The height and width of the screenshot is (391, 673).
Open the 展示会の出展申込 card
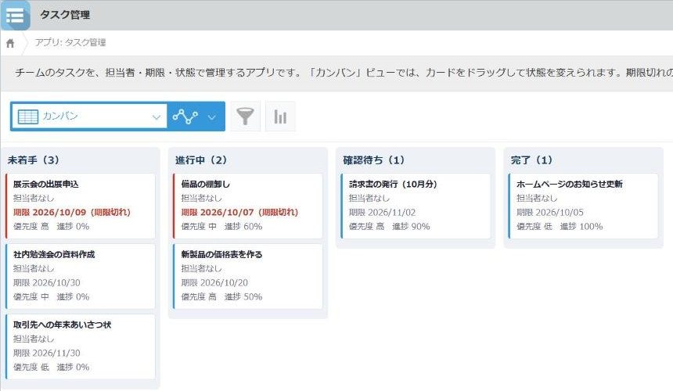pos(81,206)
